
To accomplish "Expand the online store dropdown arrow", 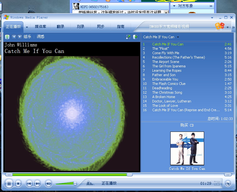I will point(228,27).
